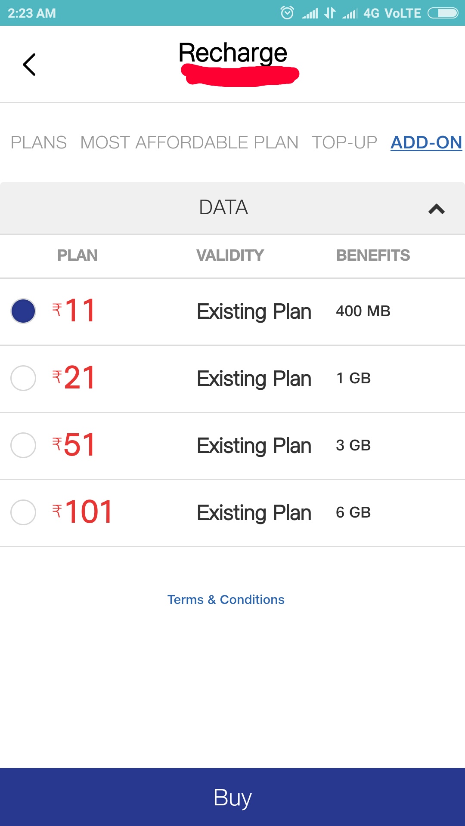Tap the 4G VoLTE network indicator

[x=392, y=13]
